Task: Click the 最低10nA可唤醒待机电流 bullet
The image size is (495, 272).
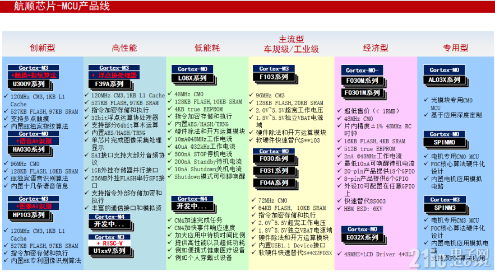Action: (380, 163)
